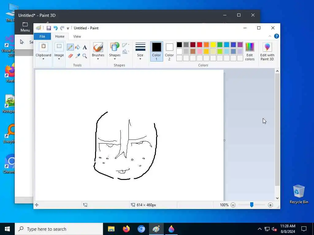Click the vertical scrollbar down arrow
The width and height of the screenshot is (314, 235).
point(277,198)
